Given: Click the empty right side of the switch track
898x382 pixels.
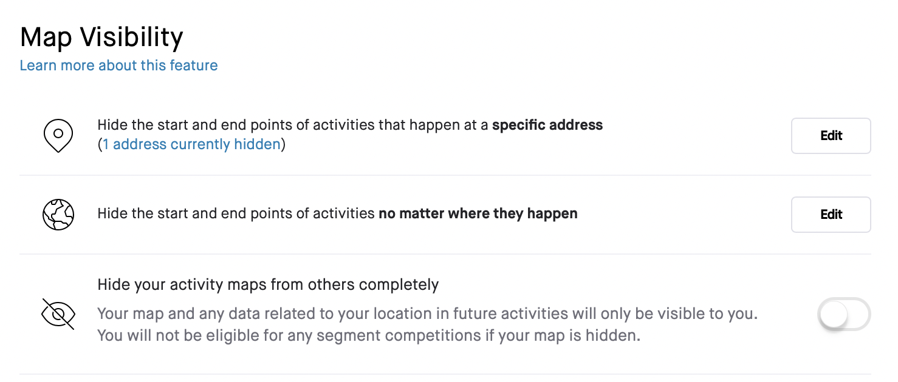Looking at the screenshot, I should coord(859,314).
